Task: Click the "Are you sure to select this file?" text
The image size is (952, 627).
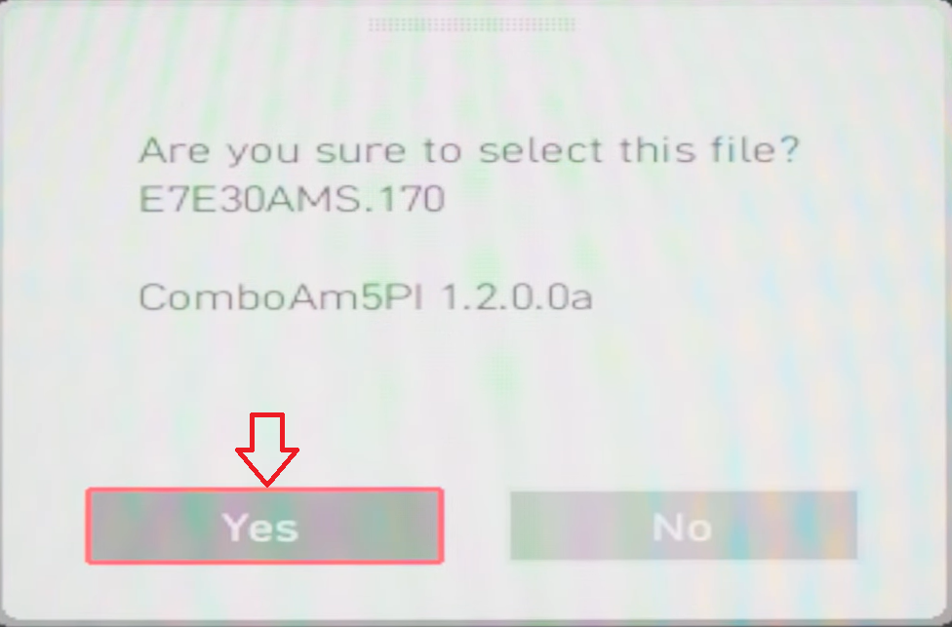Action: [470, 150]
